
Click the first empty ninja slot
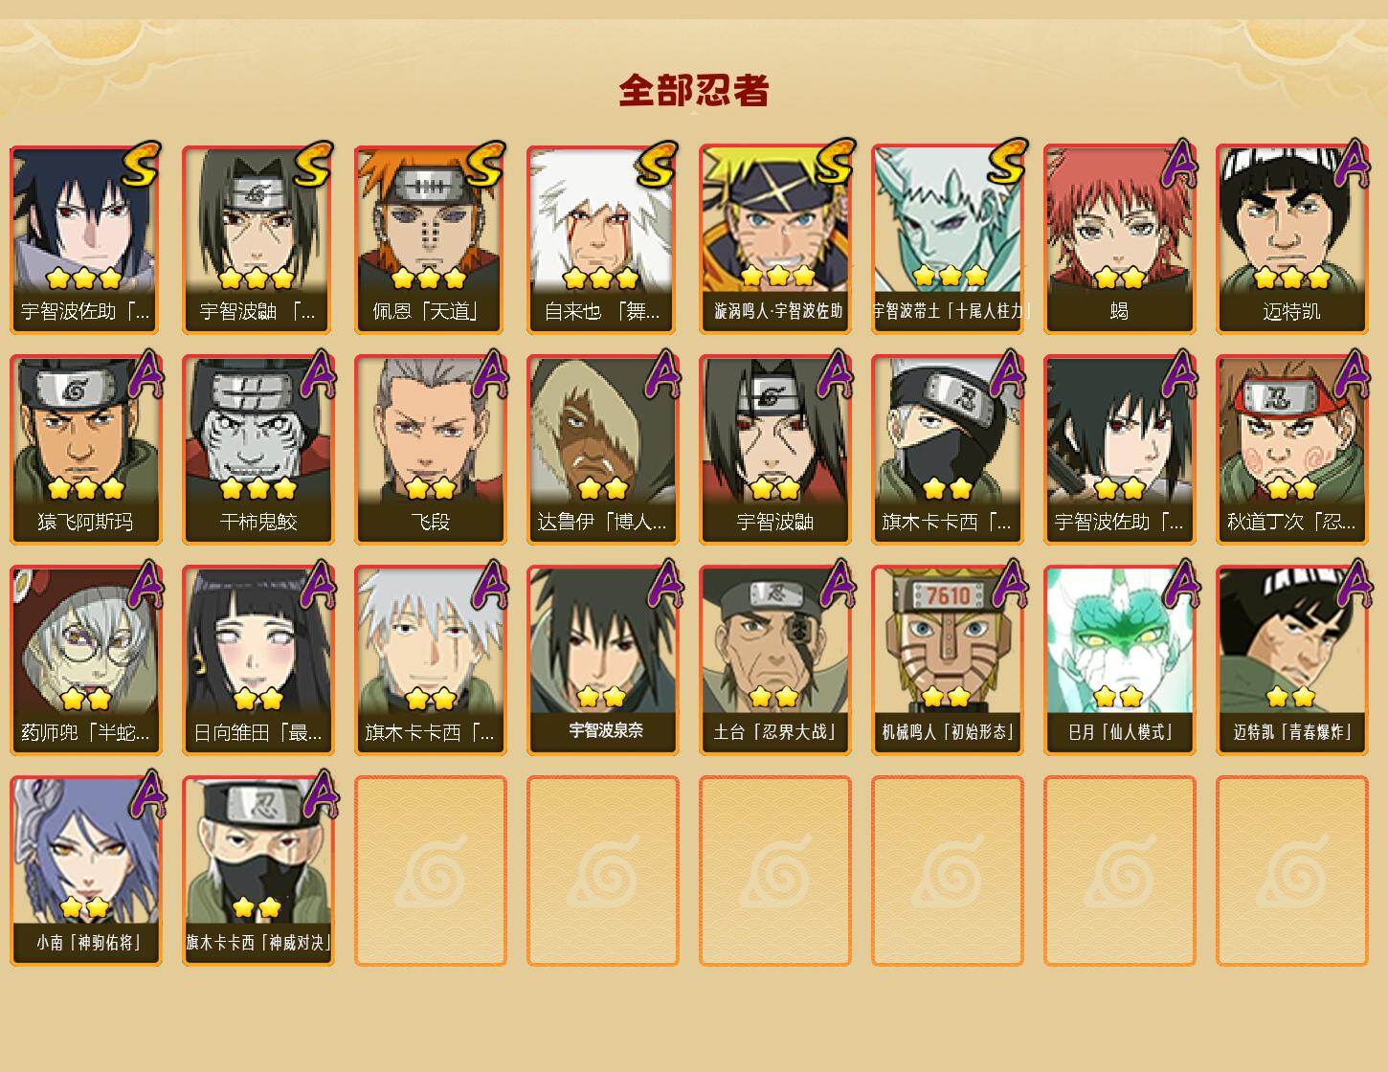click(430, 871)
